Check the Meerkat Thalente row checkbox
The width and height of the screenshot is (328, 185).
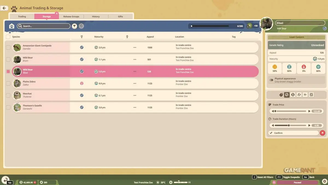coord(8,95)
